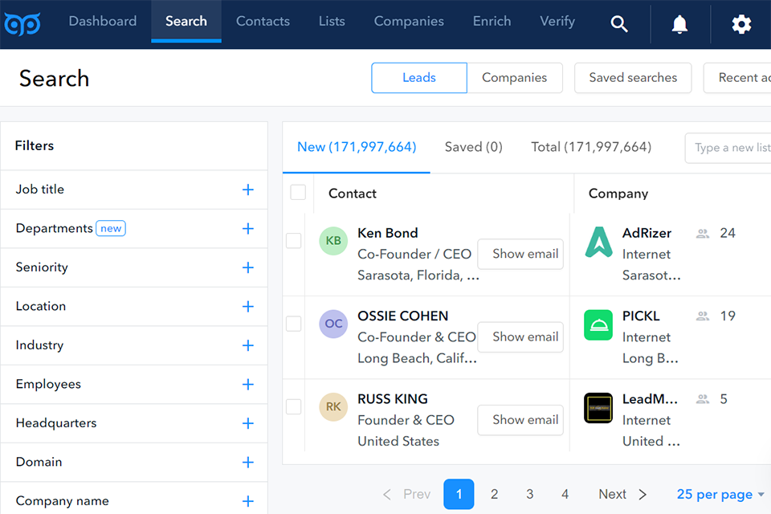The image size is (771, 514).
Task: Select the checkbox for Ken Bond's row
Action: coord(293,241)
